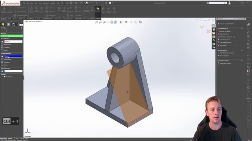Switch to the Direct Editing ribbon tab
This screenshot has width=252, height=141.
pos(30,19)
